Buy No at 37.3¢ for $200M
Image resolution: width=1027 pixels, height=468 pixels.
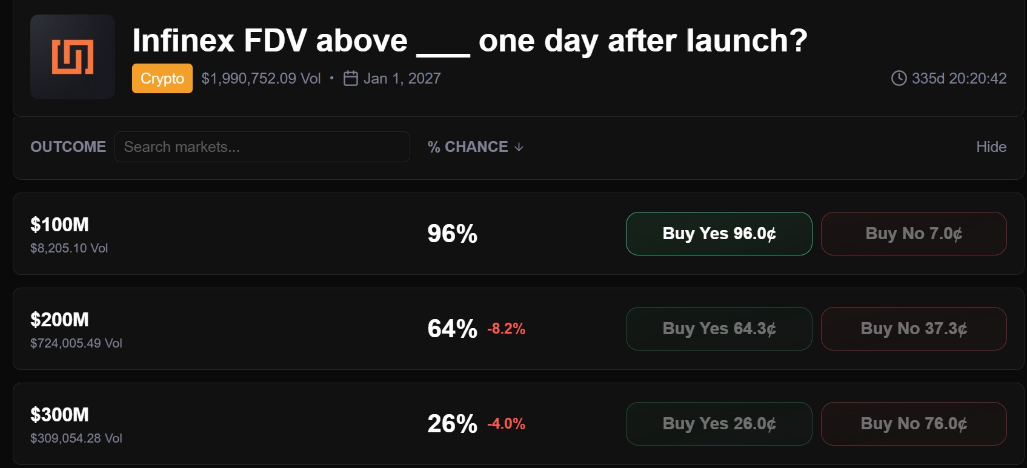[x=913, y=329]
